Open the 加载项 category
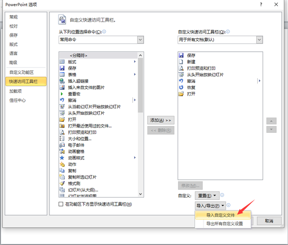Viewport: 288px width, 245px height. (15, 91)
